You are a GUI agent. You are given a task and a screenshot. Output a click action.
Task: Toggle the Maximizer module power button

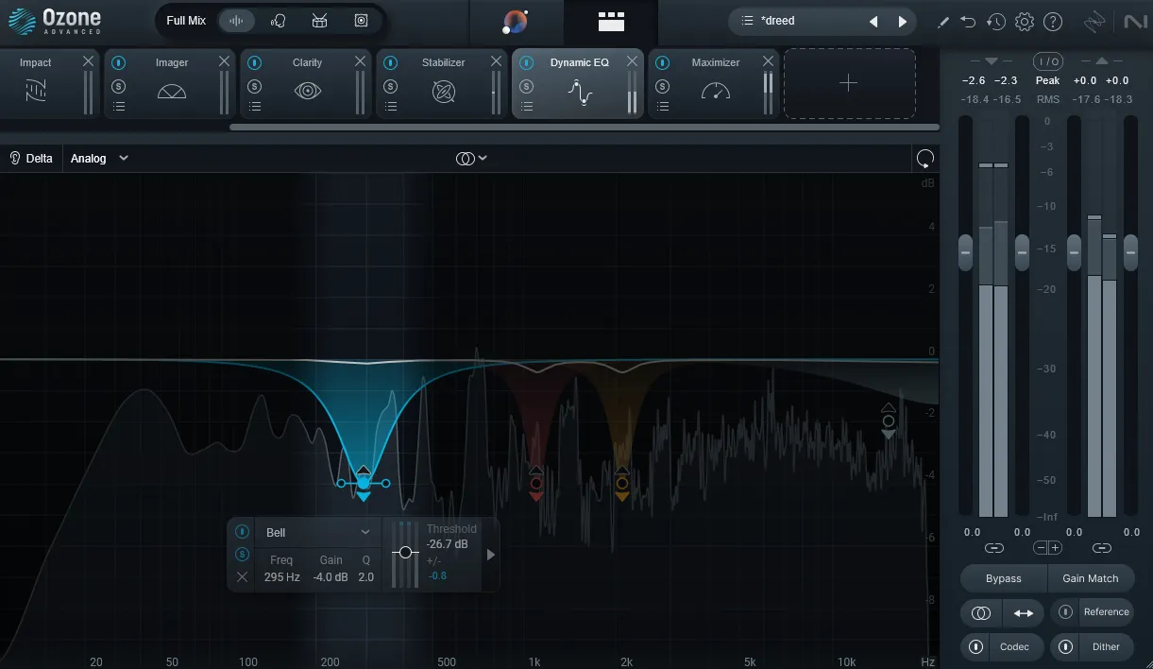[x=663, y=63]
